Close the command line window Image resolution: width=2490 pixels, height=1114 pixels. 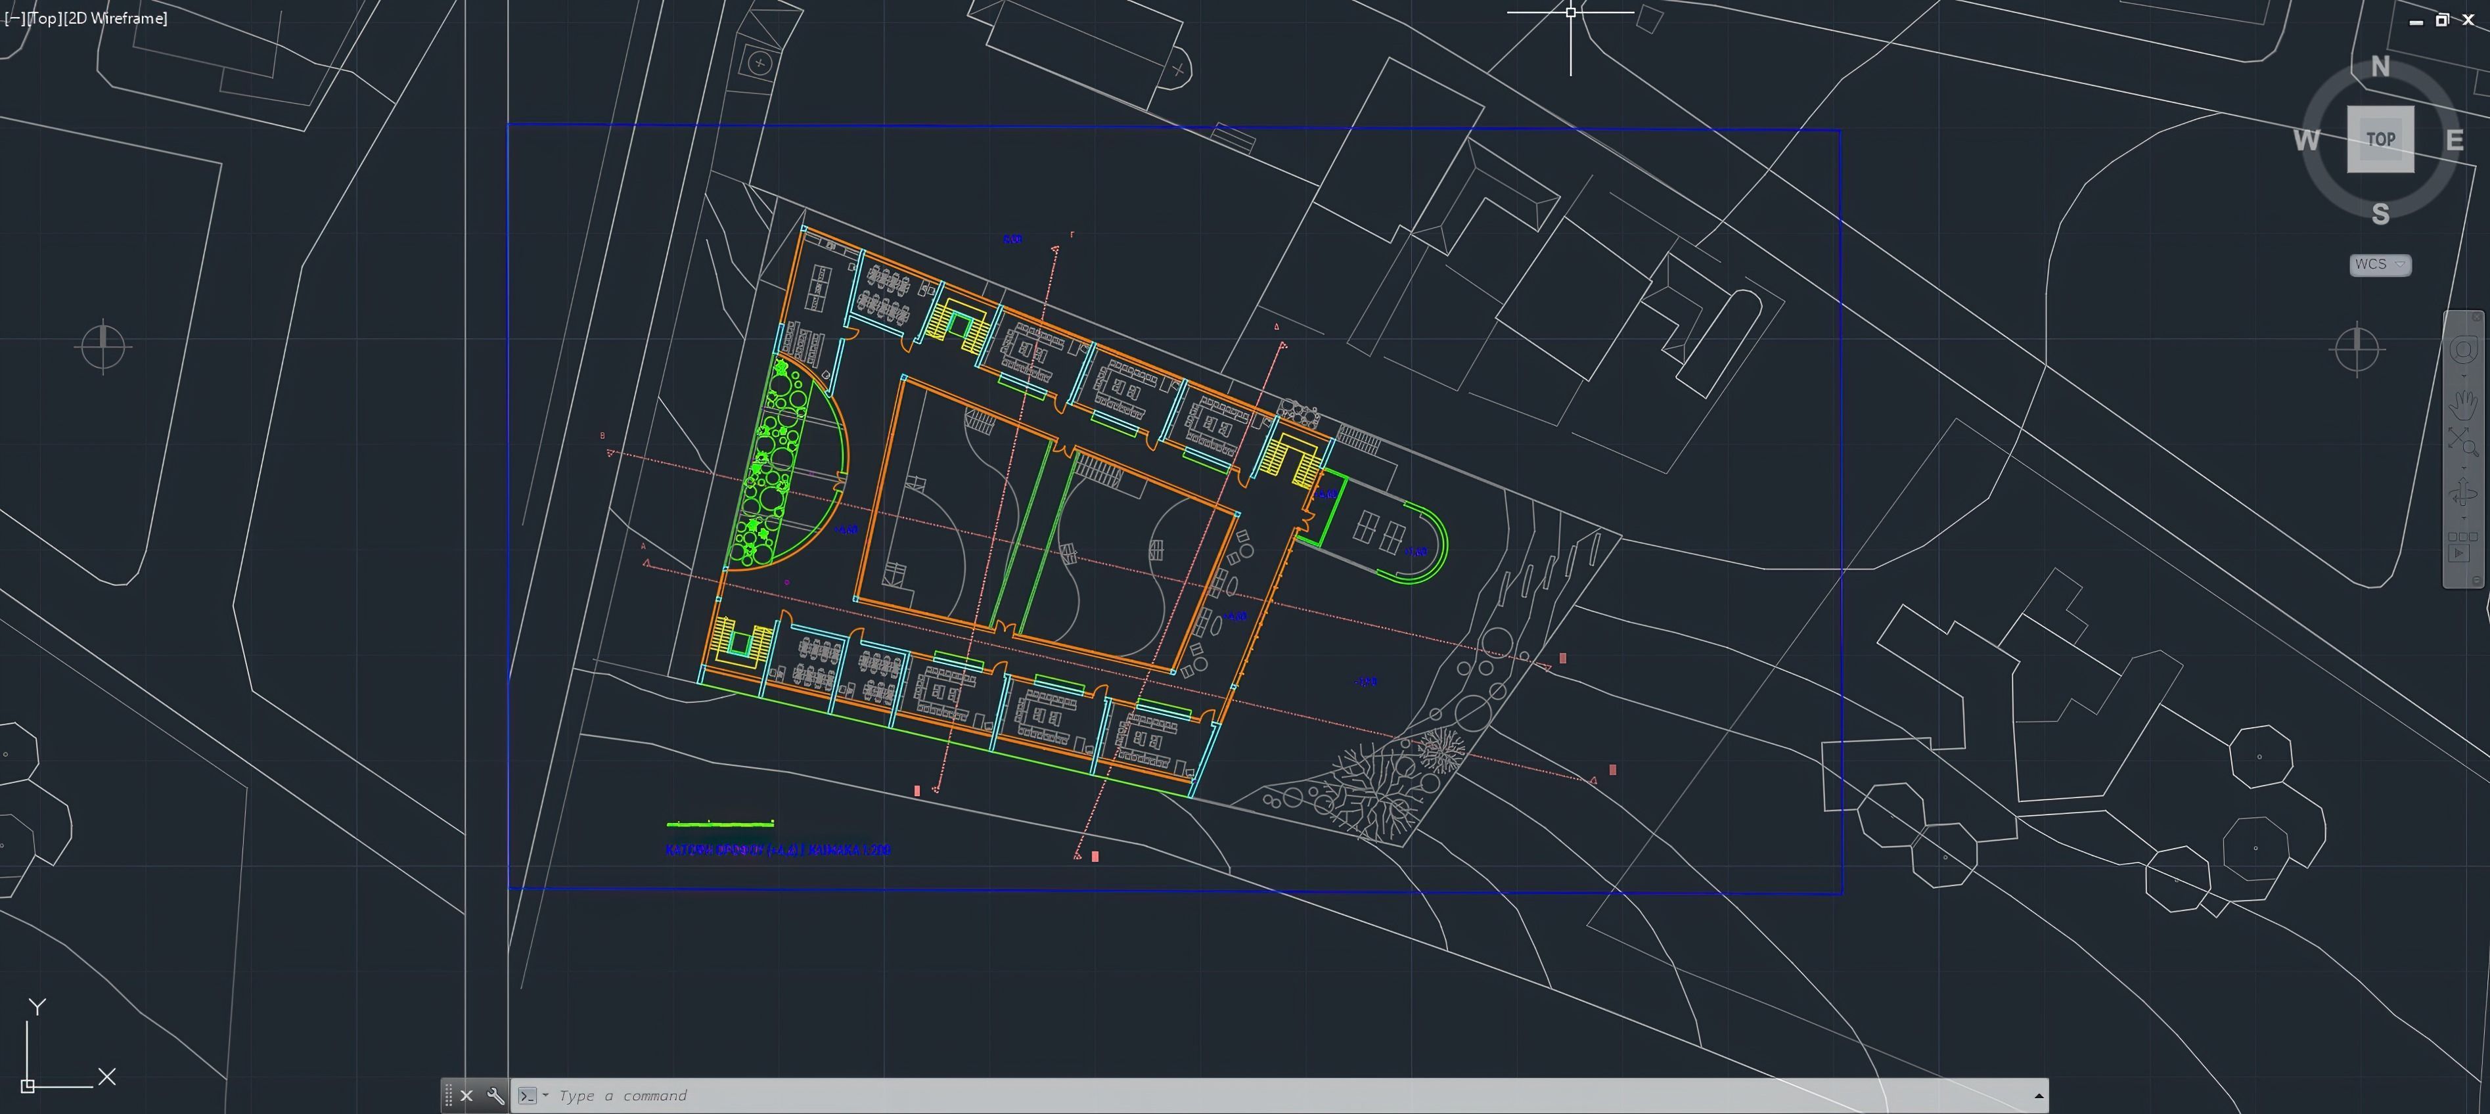466,1096
